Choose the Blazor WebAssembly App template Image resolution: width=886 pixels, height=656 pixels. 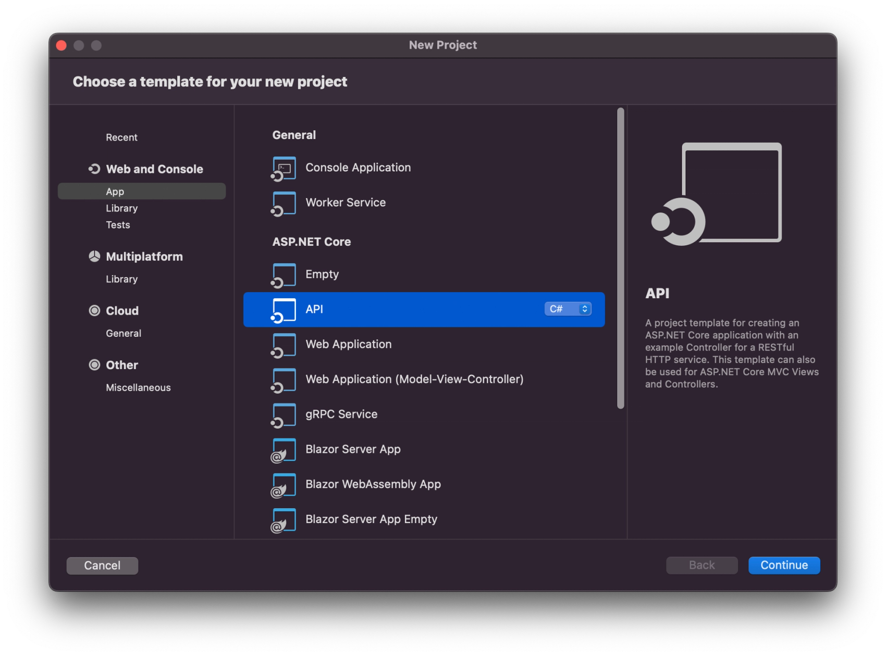pos(424,484)
